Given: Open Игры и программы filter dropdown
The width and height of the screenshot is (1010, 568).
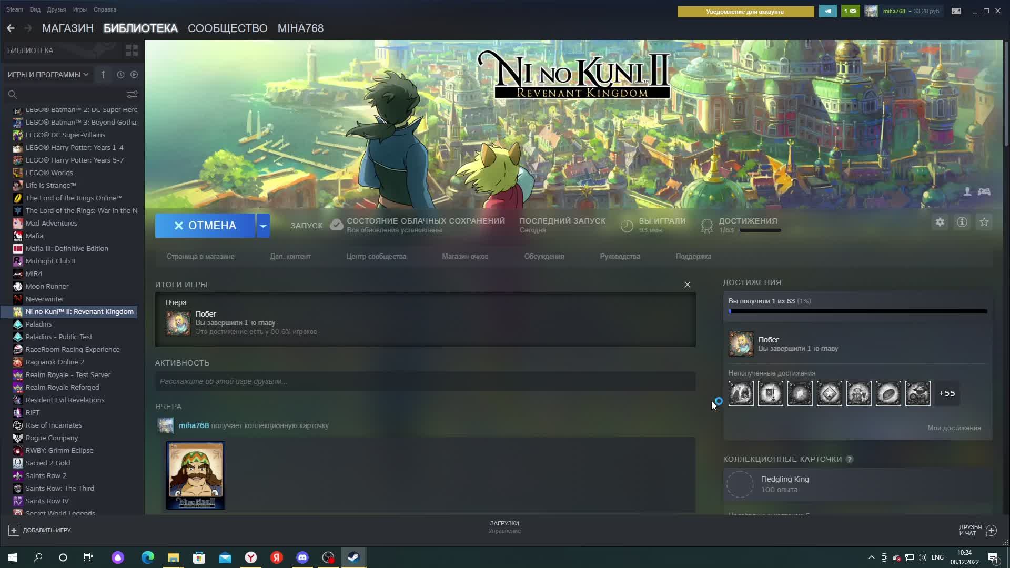Looking at the screenshot, I should click(48, 75).
